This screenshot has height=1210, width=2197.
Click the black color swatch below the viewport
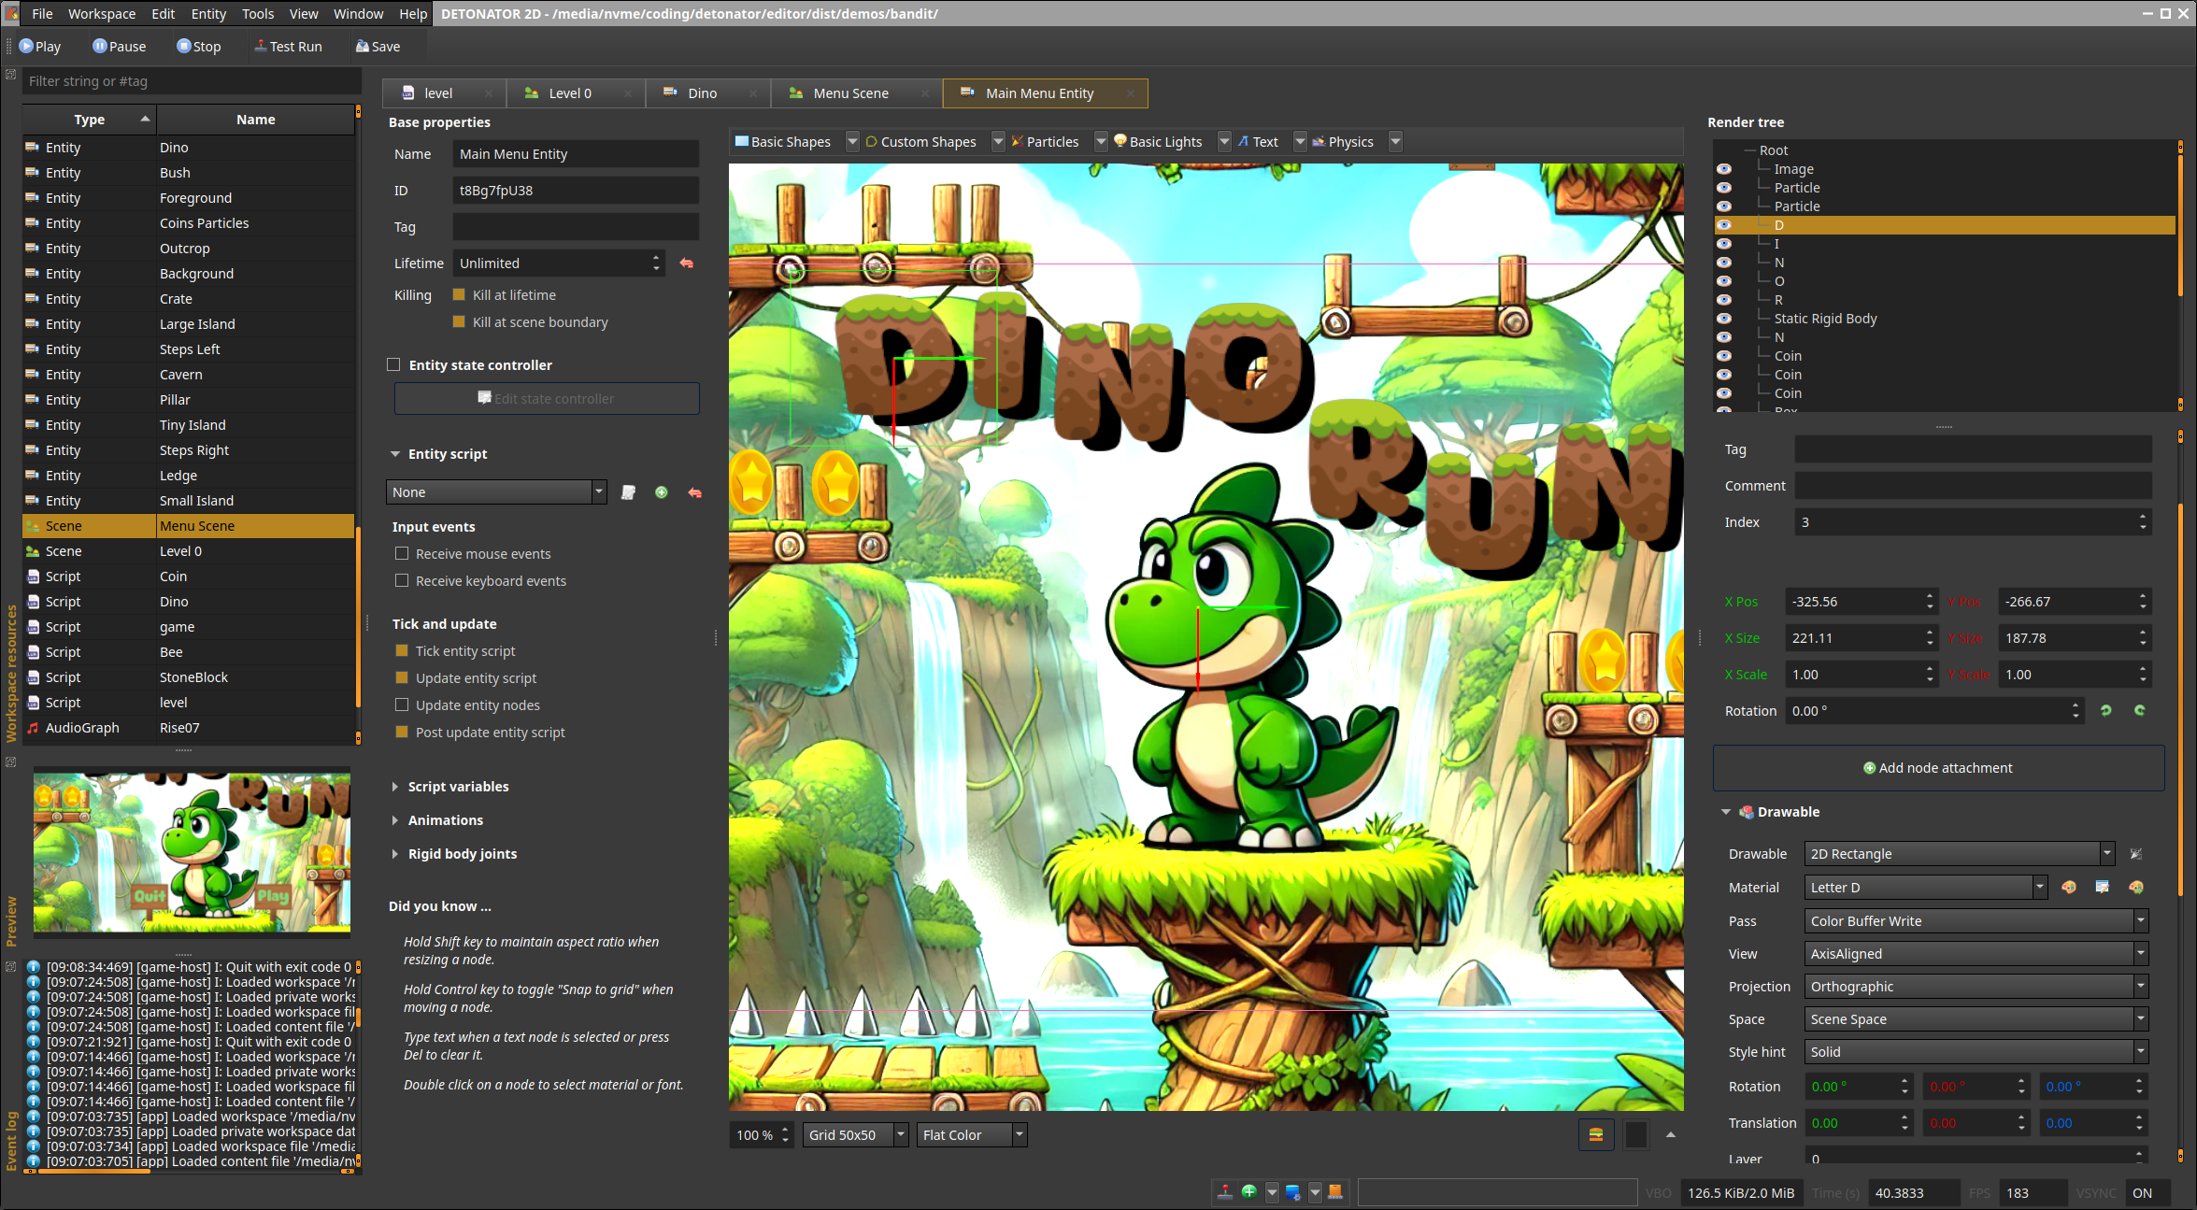coord(1636,1134)
